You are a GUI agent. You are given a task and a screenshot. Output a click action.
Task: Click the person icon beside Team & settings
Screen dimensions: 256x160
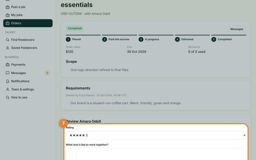click(7, 89)
